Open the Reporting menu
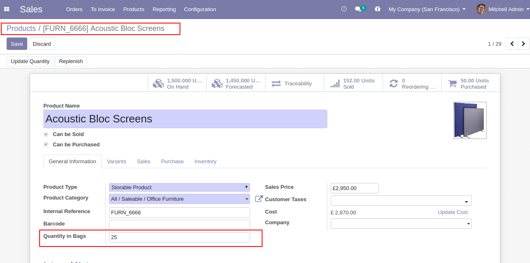The image size is (530, 263). click(x=164, y=9)
